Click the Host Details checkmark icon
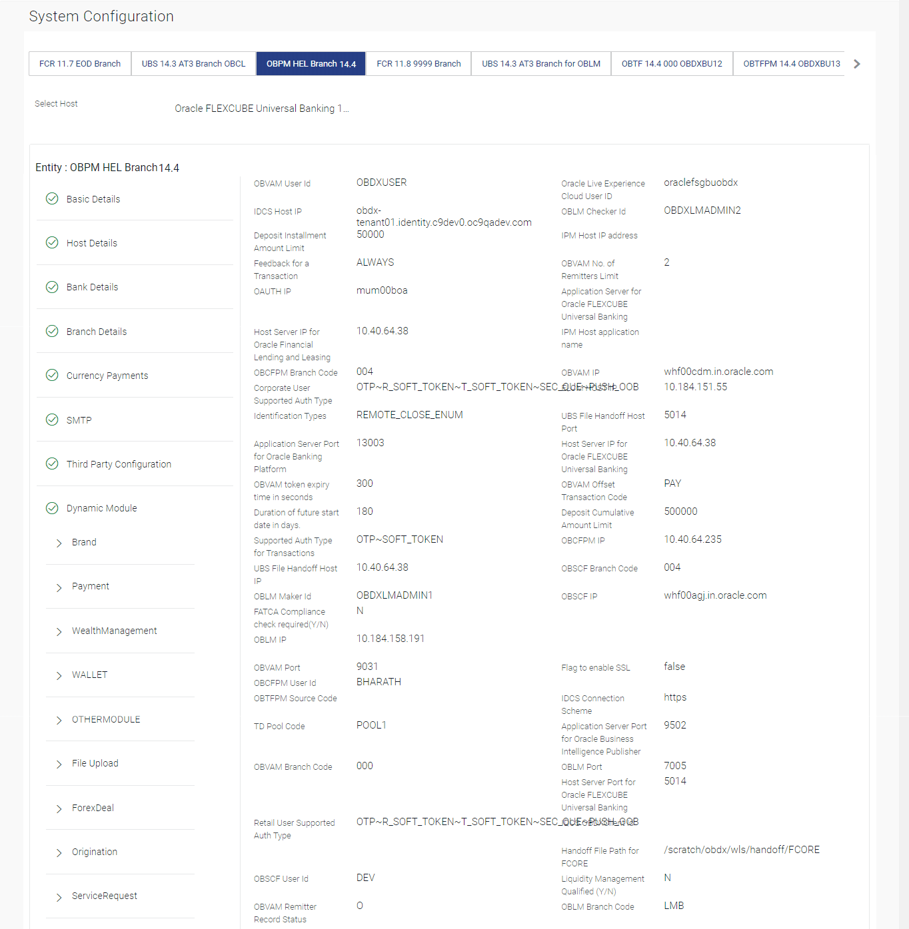This screenshot has width=909, height=929. pyautogui.click(x=52, y=242)
